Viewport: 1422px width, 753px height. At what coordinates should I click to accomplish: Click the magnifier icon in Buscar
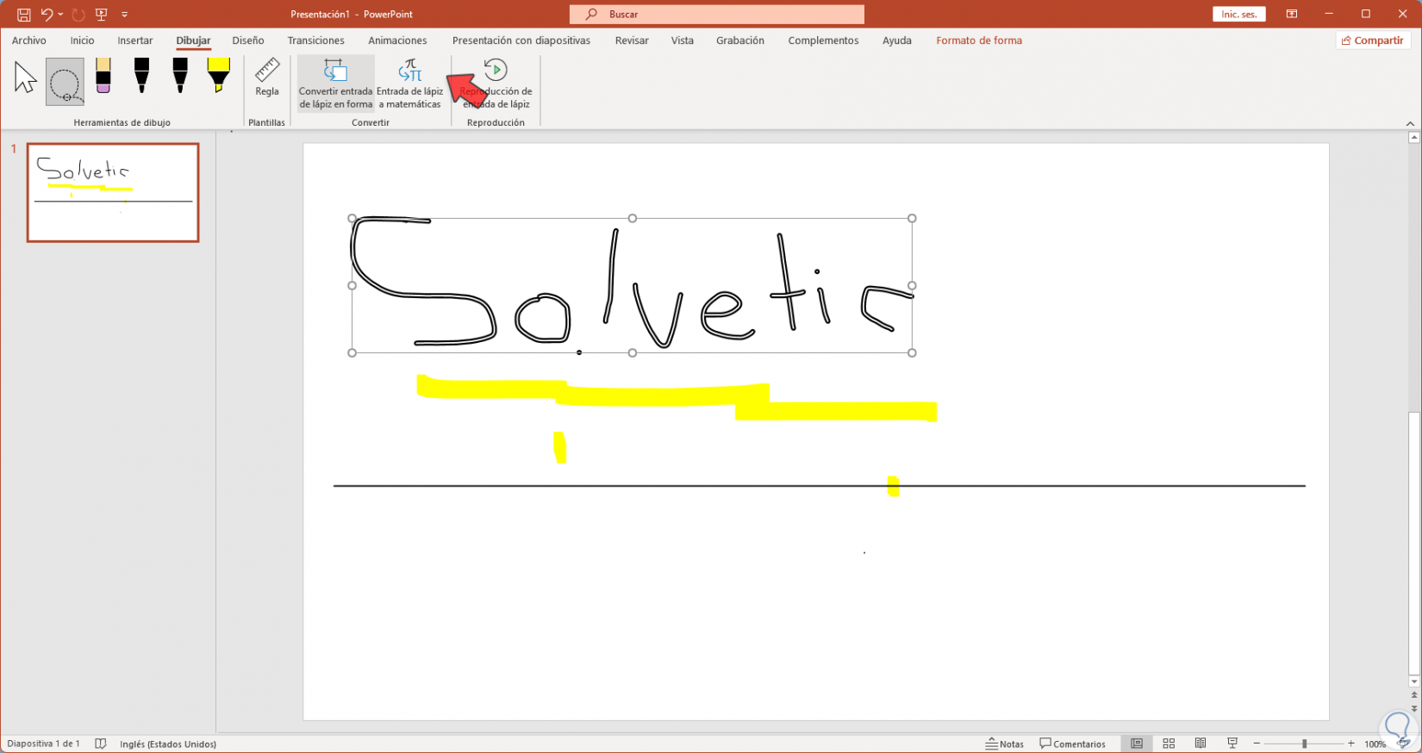click(x=591, y=15)
